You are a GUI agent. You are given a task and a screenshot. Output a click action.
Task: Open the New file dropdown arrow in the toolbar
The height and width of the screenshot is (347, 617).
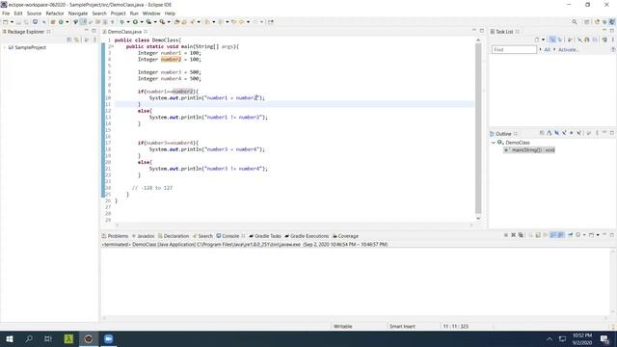[x=12, y=22]
